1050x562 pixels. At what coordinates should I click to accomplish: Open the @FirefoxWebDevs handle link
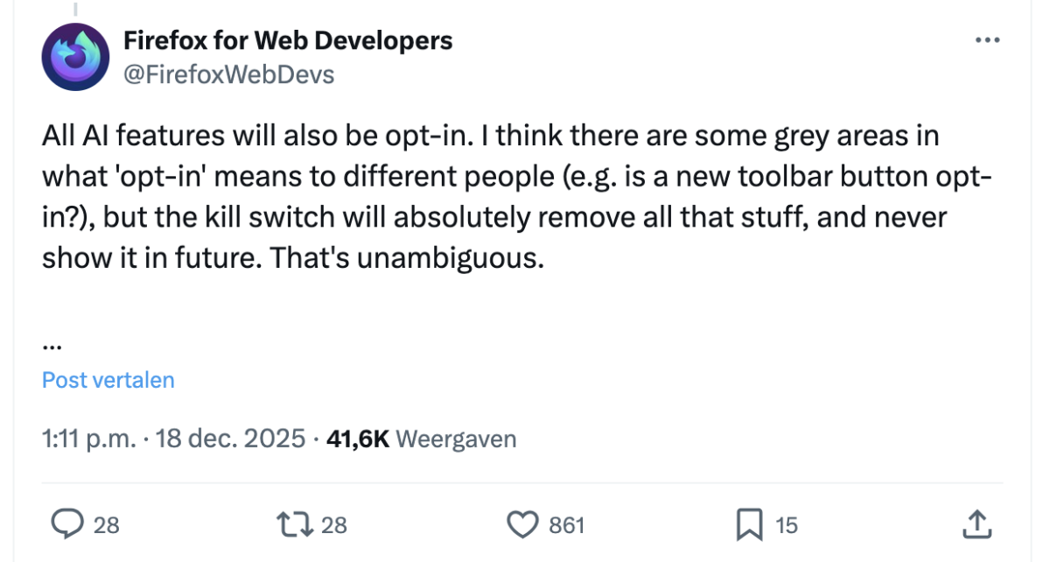pos(228,74)
